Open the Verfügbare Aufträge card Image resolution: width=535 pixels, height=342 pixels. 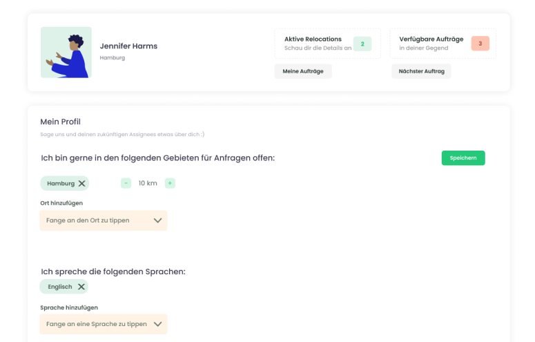pos(443,44)
